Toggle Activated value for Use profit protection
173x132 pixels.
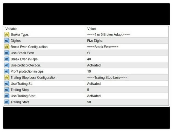94,65
